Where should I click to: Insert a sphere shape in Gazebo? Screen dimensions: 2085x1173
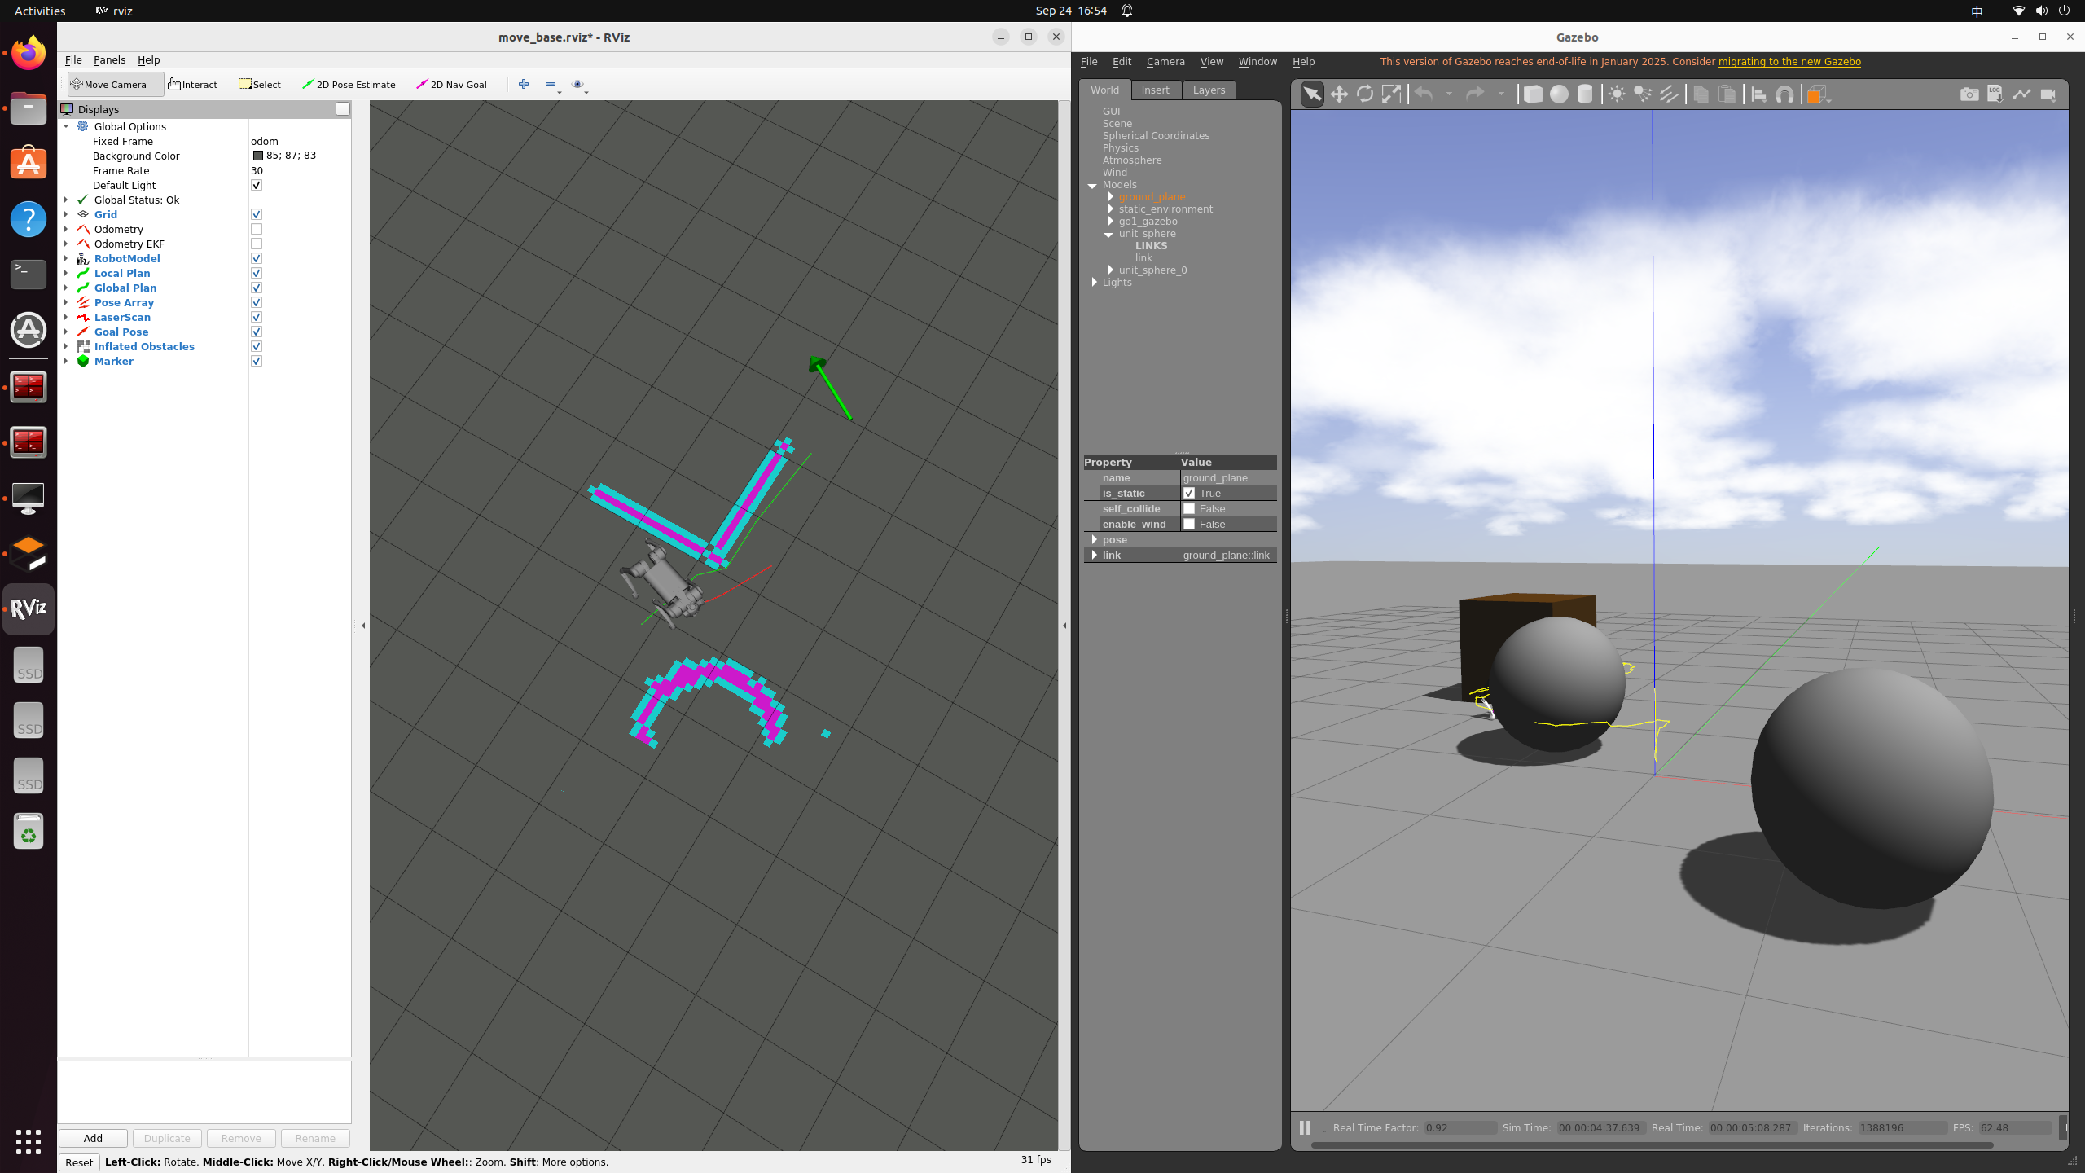point(1559,94)
